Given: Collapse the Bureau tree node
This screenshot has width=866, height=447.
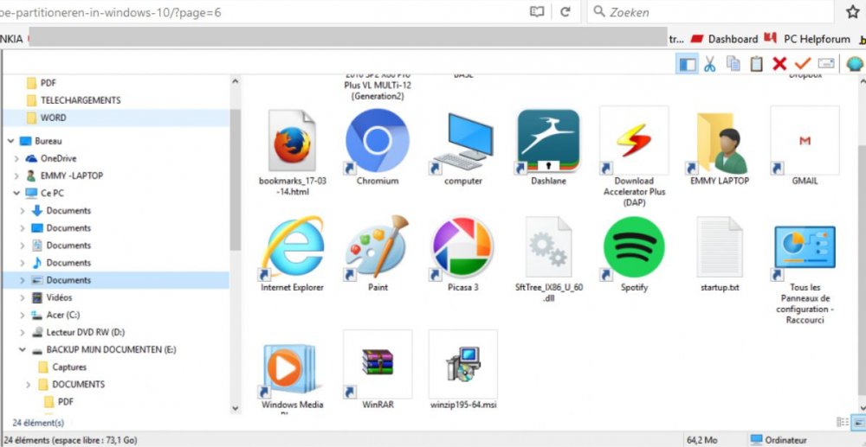Looking at the screenshot, I should click(11, 141).
